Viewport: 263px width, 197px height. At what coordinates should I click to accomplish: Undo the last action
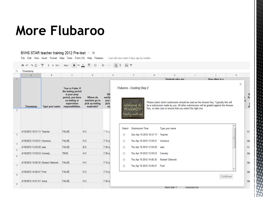[27, 65]
